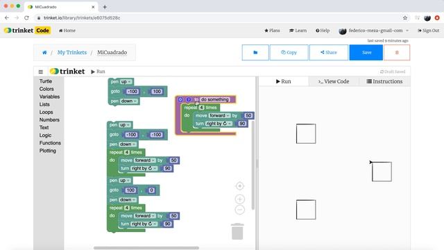Switch to the View Code tab
The image size is (444, 250).
pos(334,81)
